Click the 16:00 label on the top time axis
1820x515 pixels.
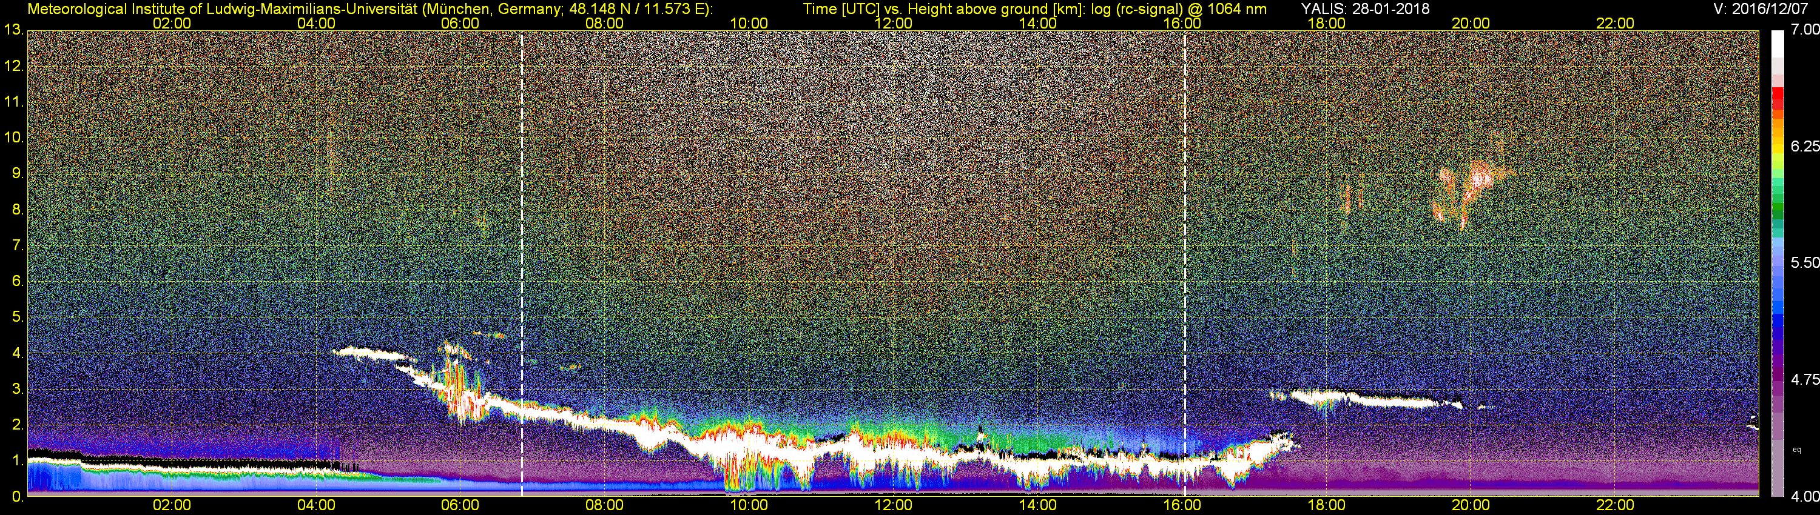coord(1182,23)
